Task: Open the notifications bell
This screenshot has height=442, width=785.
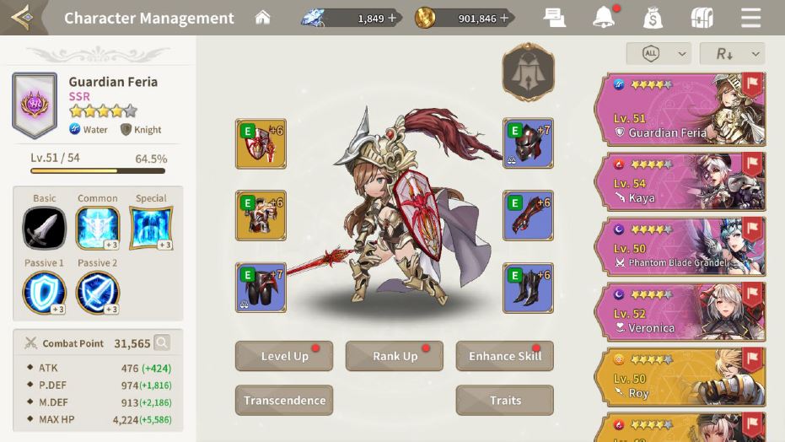Action: (604, 18)
